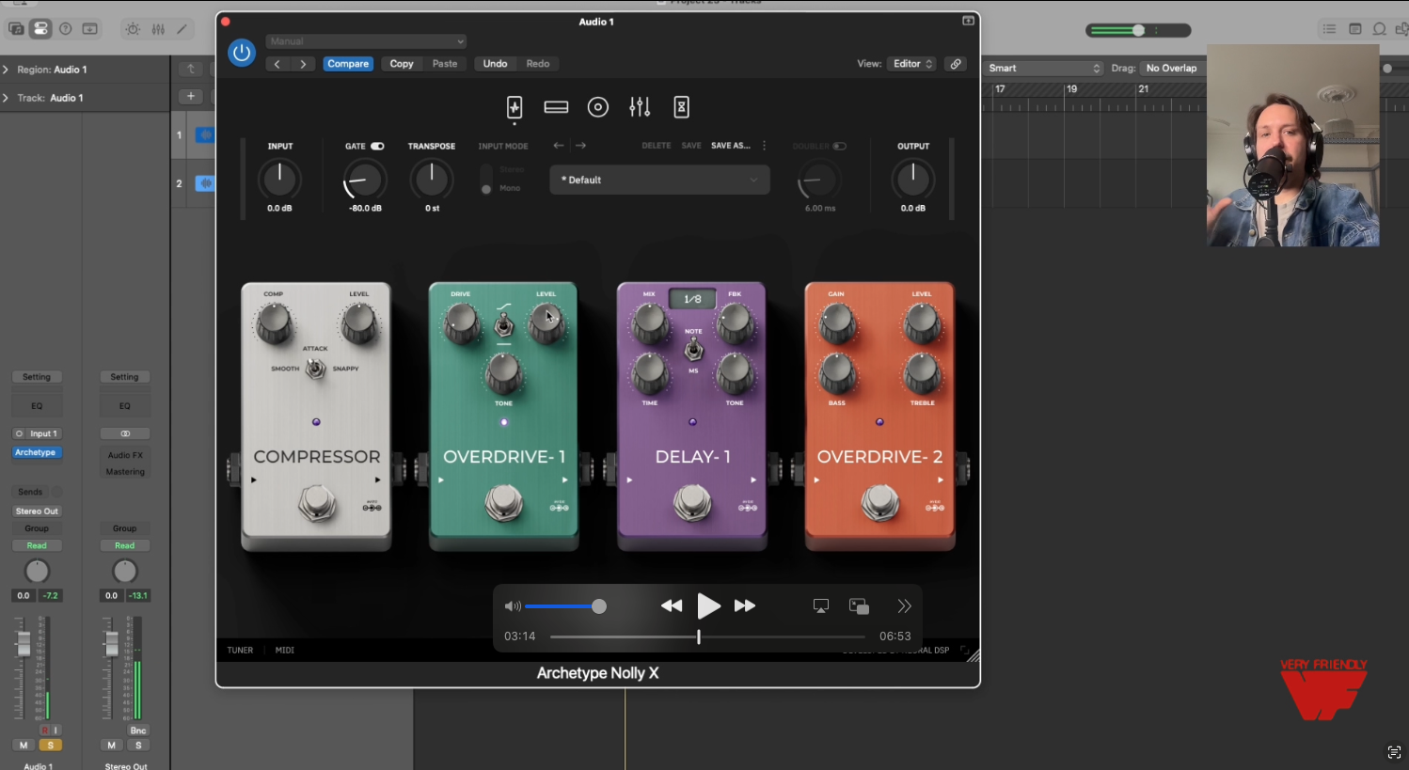The height and width of the screenshot is (770, 1409).
Task: Open Audio 1 Read automation mode menu
Action: click(37, 545)
